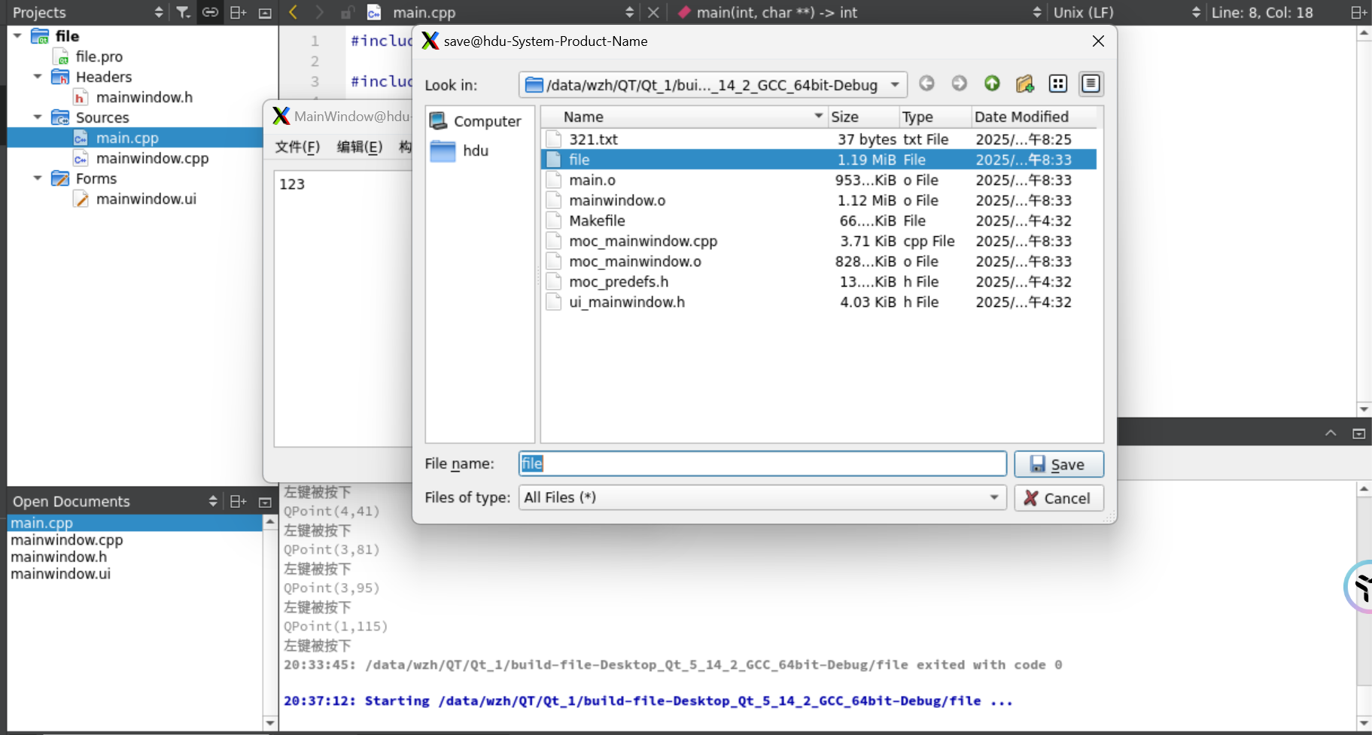Click the Back arrow in save dialog
The width and height of the screenshot is (1372, 735).
(x=926, y=84)
